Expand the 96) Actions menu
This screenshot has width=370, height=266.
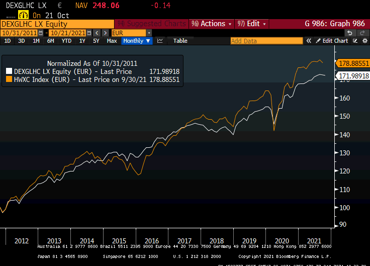pyautogui.click(x=212, y=24)
